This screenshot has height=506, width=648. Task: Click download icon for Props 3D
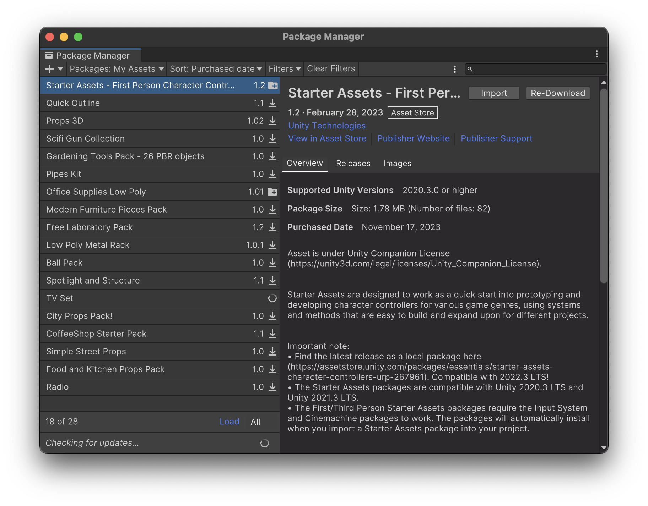pyautogui.click(x=272, y=121)
